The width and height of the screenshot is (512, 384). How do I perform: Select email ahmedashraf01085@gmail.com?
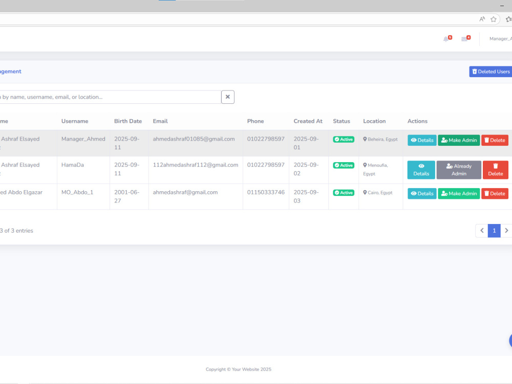point(194,139)
